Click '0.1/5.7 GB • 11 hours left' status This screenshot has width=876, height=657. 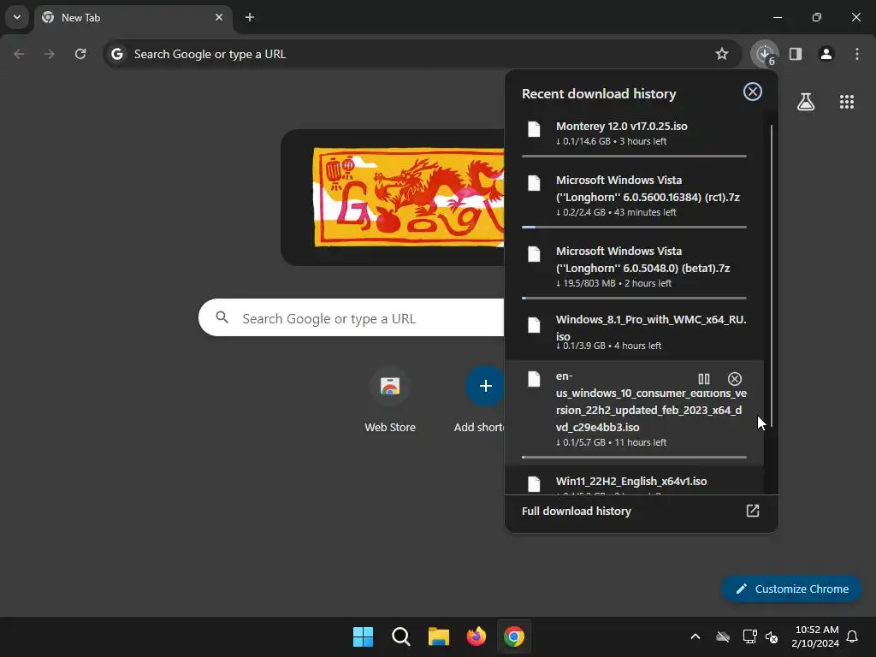pos(611,442)
